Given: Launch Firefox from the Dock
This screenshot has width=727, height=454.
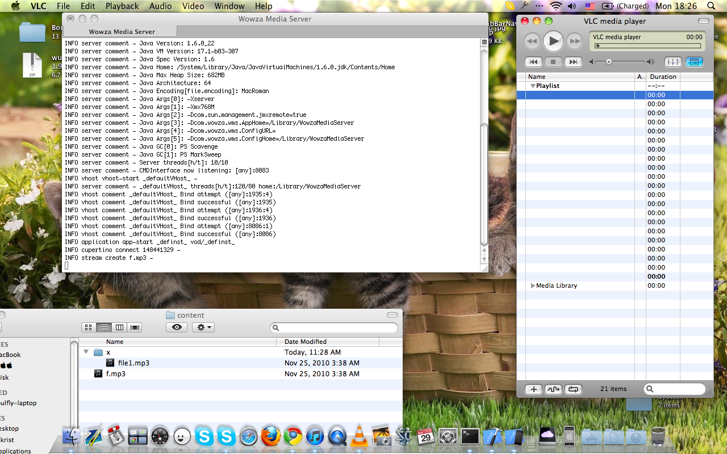Looking at the screenshot, I should point(271,436).
